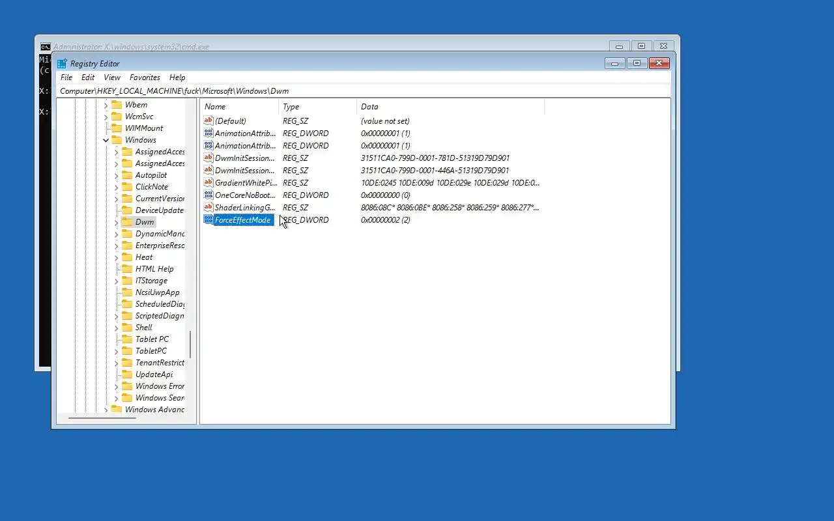Expand the TenantRestrict... key
Screen dimensions: 834x521
pyautogui.click(x=117, y=363)
